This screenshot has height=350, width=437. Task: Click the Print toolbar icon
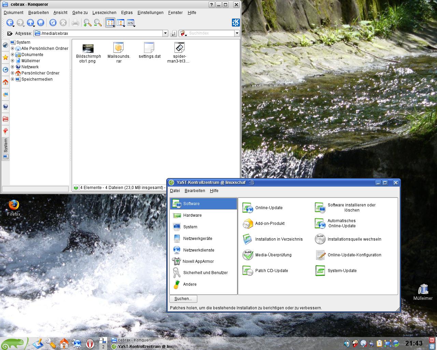[x=75, y=23]
